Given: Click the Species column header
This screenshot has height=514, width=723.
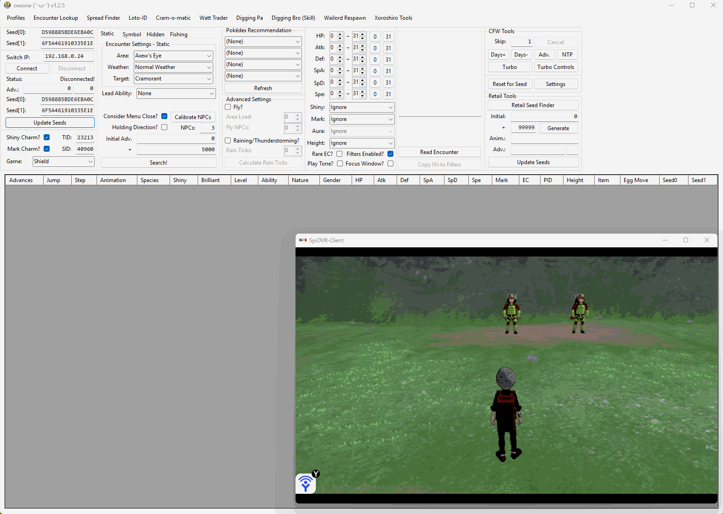Looking at the screenshot, I should click(x=153, y=180).
